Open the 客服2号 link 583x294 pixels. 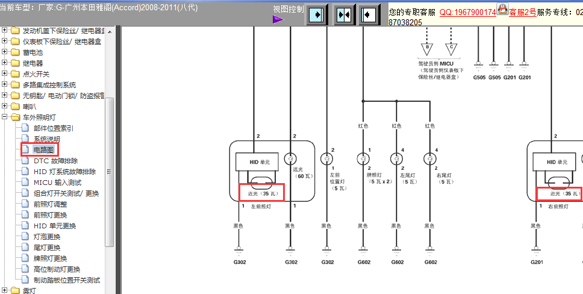522,12
